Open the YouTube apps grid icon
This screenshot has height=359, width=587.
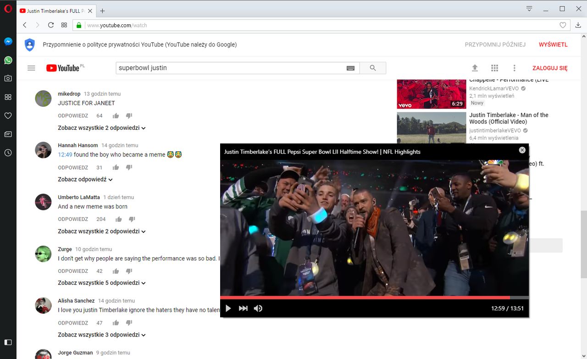(494, 68)
